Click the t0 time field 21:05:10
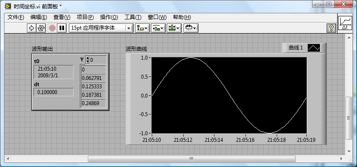Image resolution: width=357 pixels, height=167 pixels. (53, 72)
